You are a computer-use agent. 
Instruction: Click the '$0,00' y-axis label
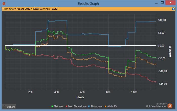coord(161,46)
